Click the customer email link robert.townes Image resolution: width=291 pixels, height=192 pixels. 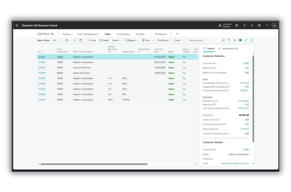click(235, 163)
